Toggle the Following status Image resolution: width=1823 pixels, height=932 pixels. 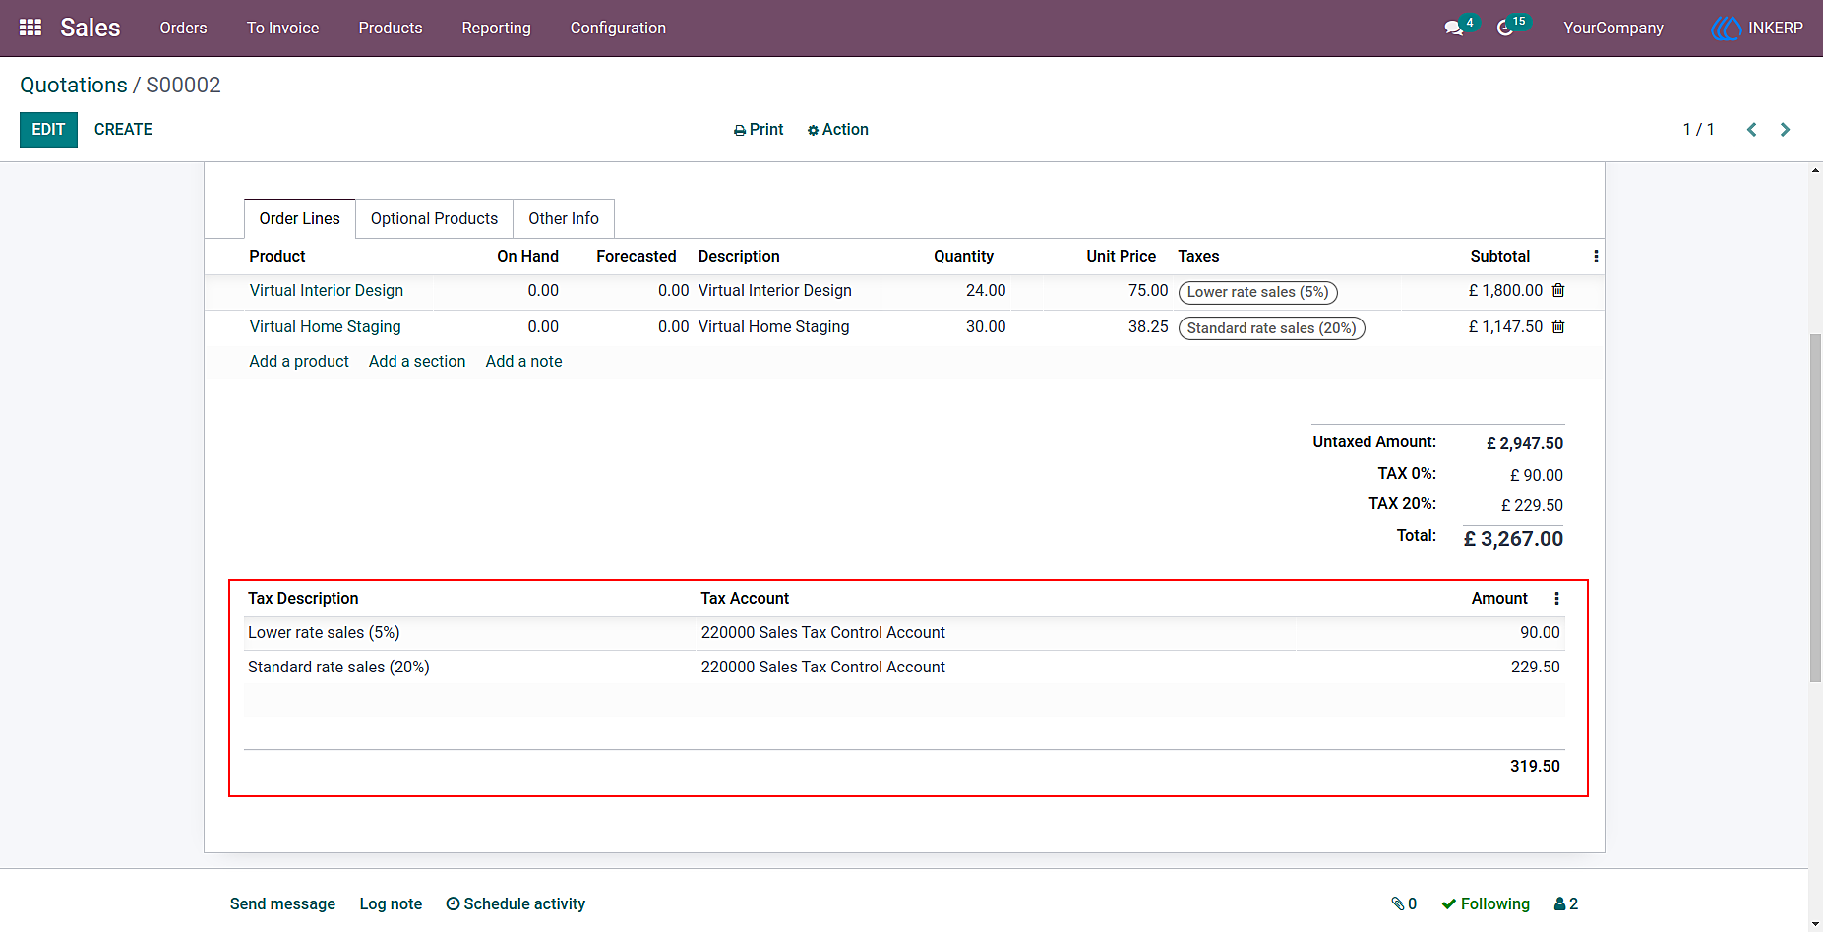(1486, 903)
